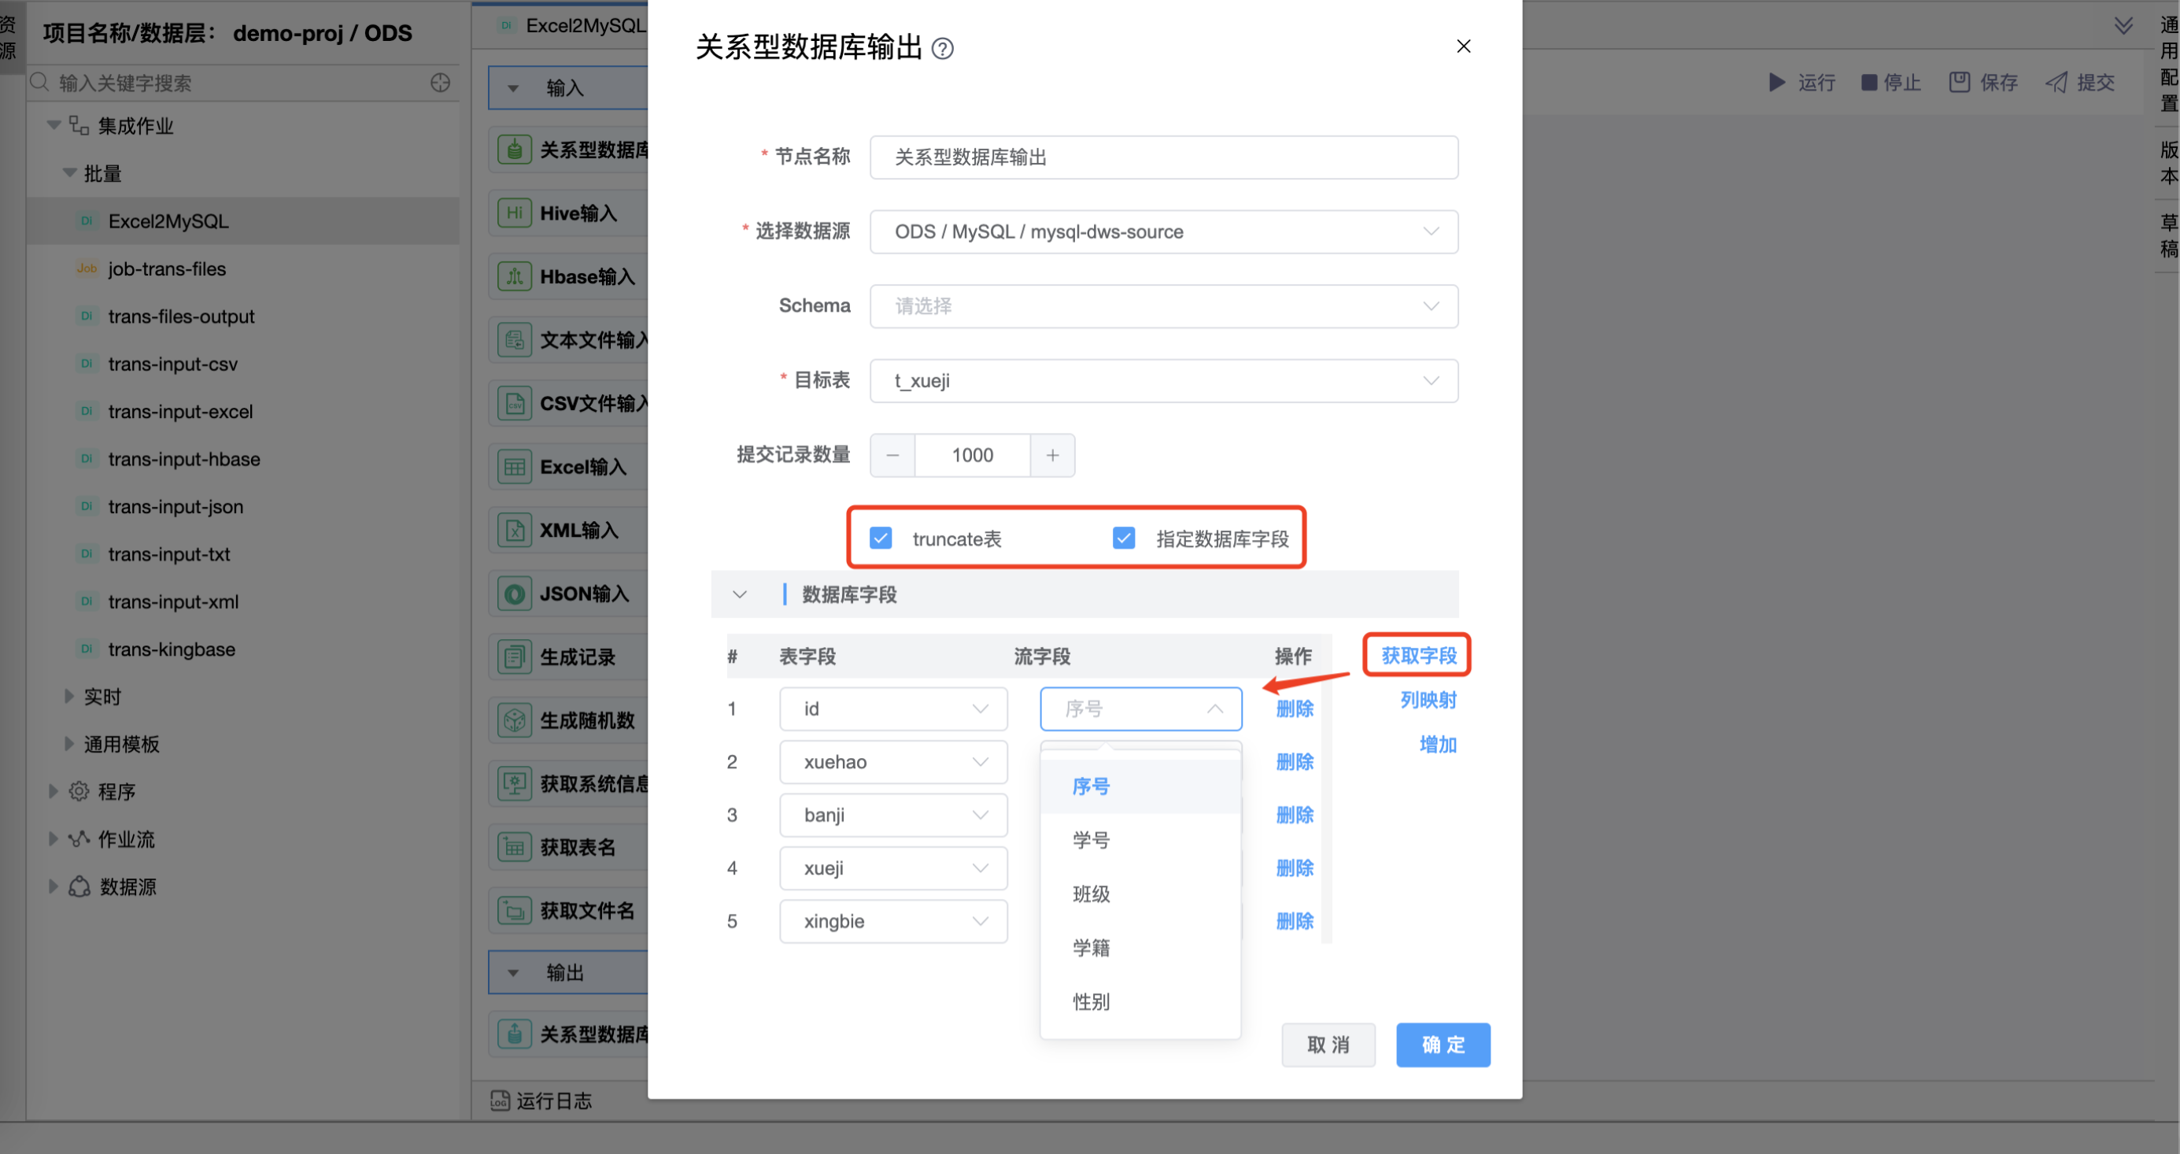Click the Excel输入 component icon
Image resolution: width=2180 pixels, height=1154 pixels.
click(x=514, y=467)
